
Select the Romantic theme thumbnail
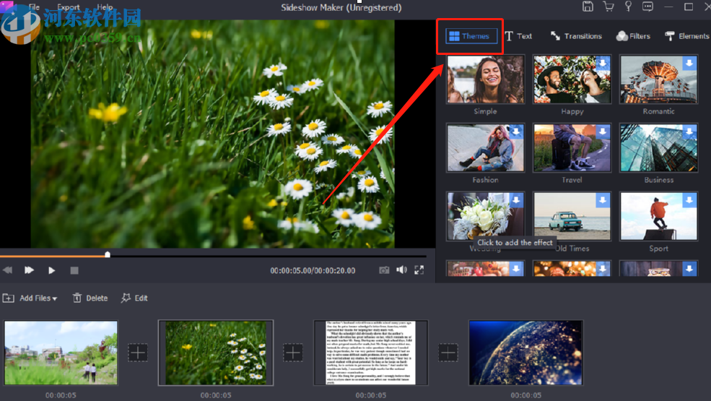(658, 79)
